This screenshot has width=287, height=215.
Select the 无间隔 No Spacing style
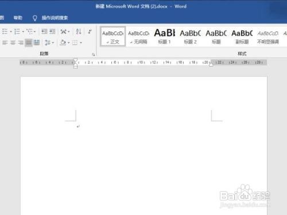(139, 37)
